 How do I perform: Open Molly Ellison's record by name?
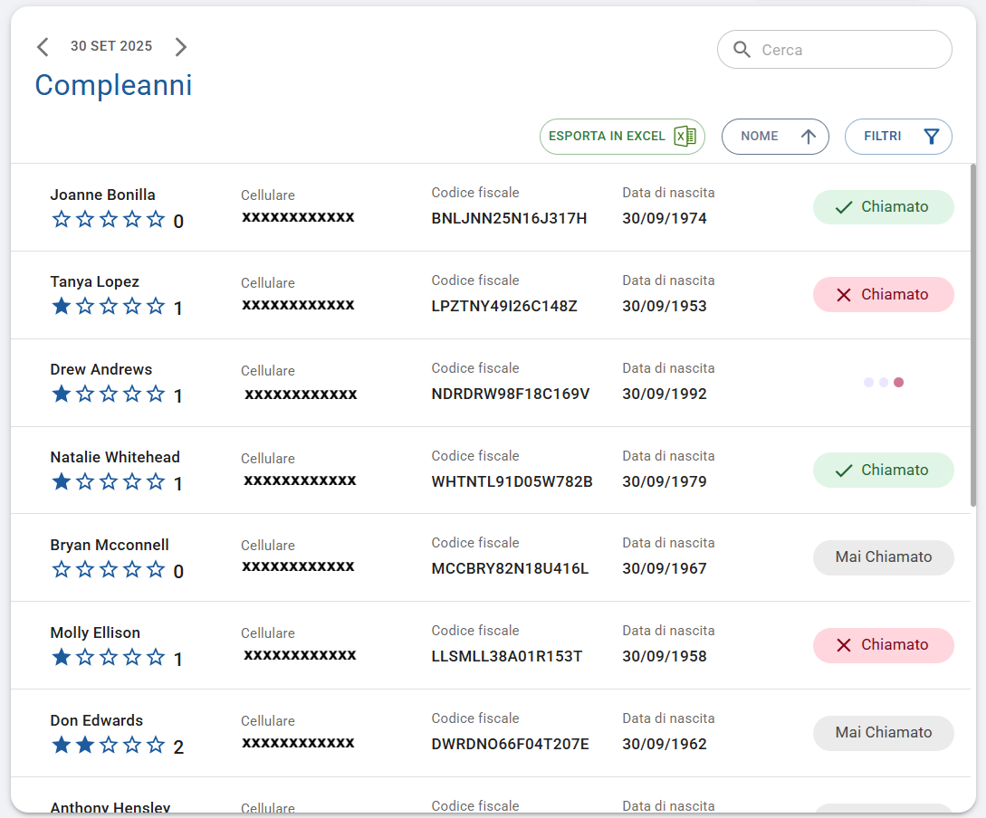(x=95, y=633)
